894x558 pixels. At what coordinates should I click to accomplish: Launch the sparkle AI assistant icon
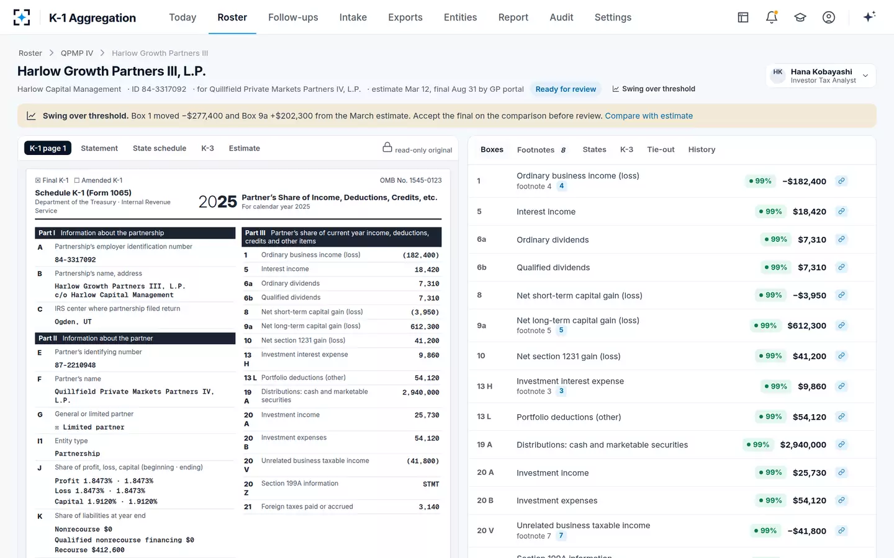(869, 17)
